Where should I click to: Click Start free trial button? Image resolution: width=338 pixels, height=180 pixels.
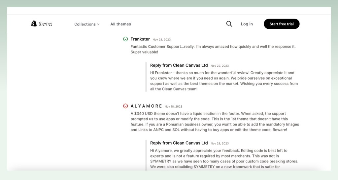pyautogui.click(x=282, y=24)
